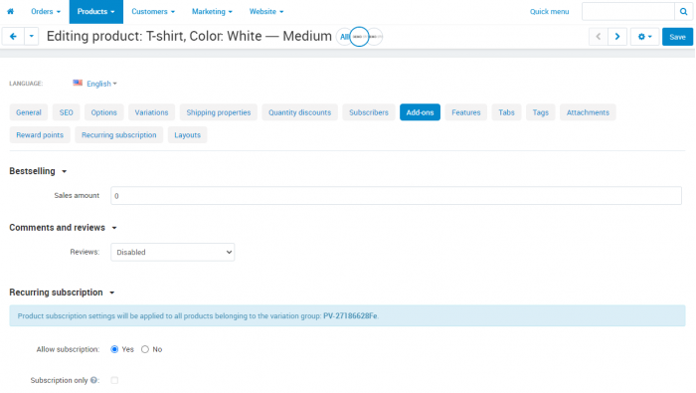Collapse the Recurring subscription section
Screen dimensions: 696x393
[62, 293]
